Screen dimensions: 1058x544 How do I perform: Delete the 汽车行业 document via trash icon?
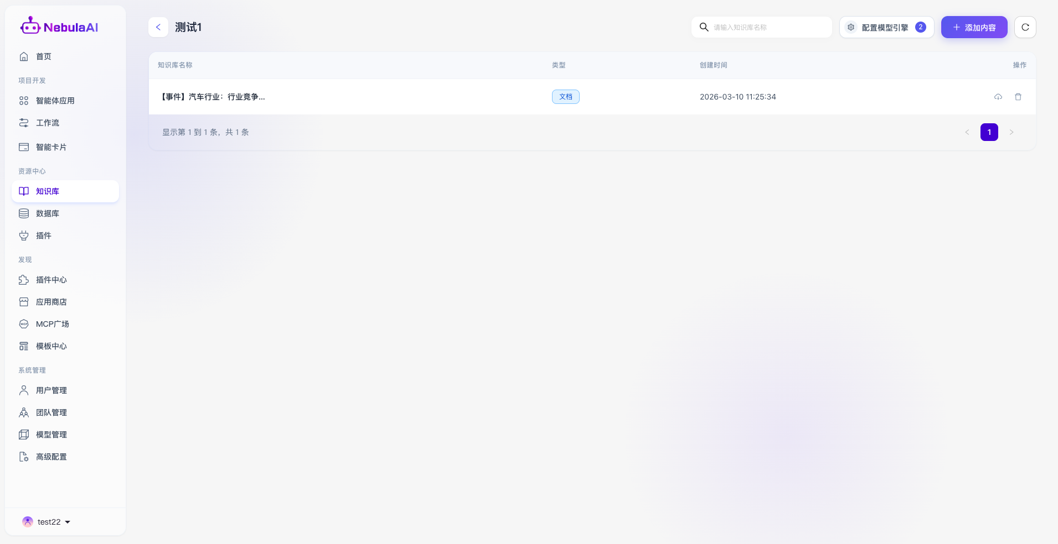point(1018,97)
